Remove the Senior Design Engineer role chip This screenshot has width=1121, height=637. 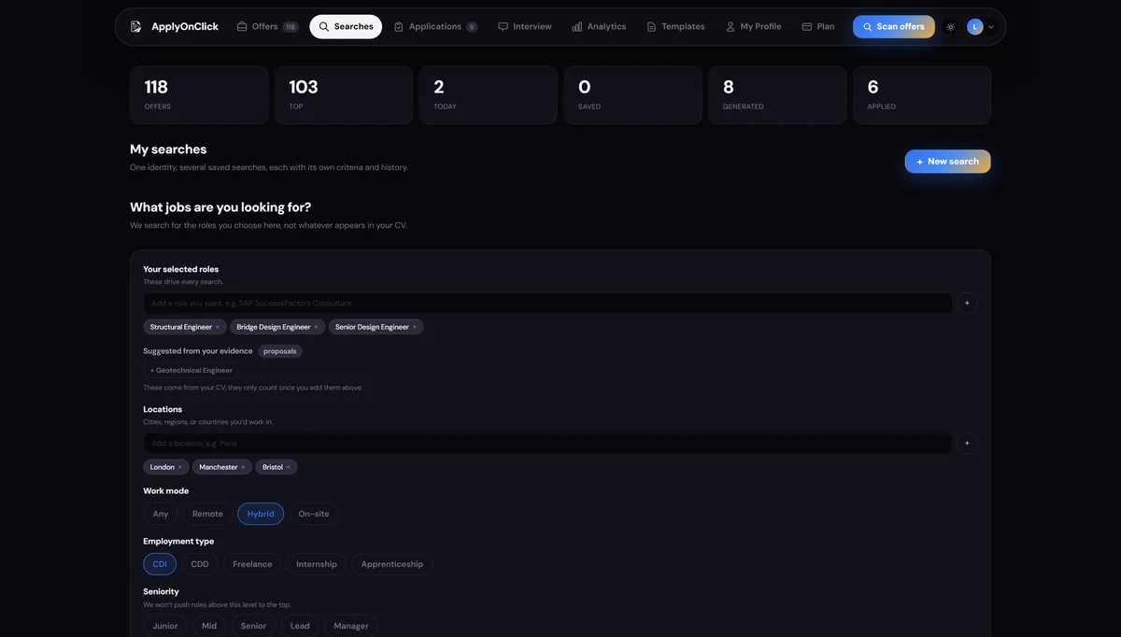pos(415,327)
